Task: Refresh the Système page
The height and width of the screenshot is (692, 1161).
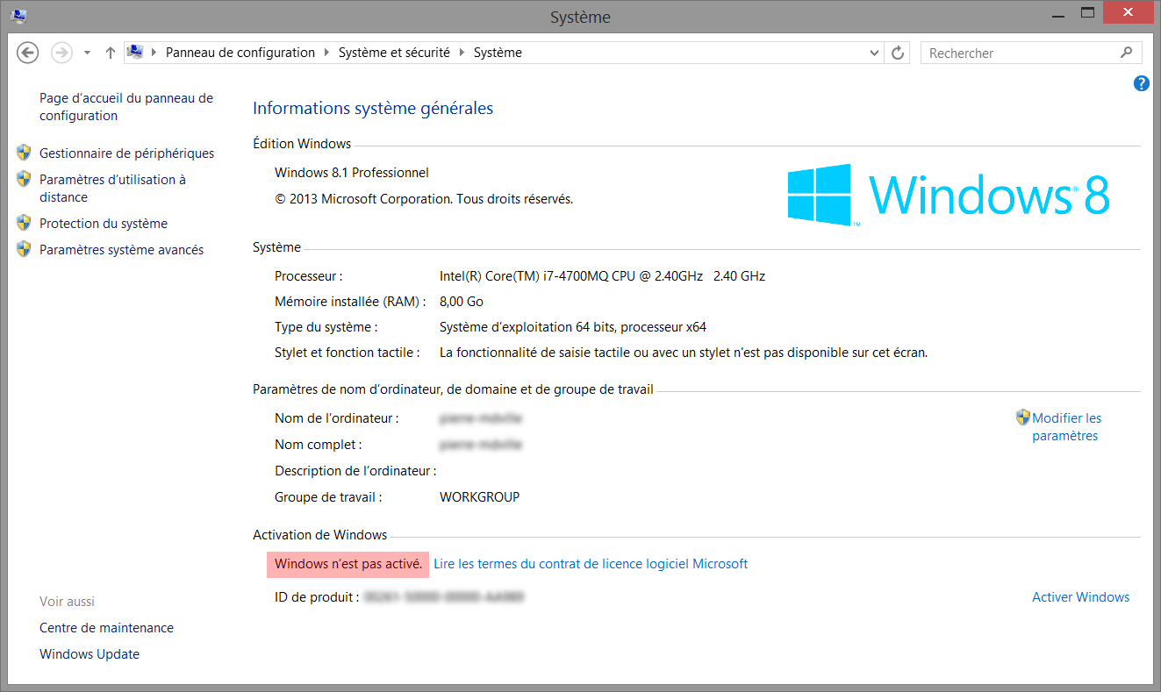Action: click(x=898, y=53)
